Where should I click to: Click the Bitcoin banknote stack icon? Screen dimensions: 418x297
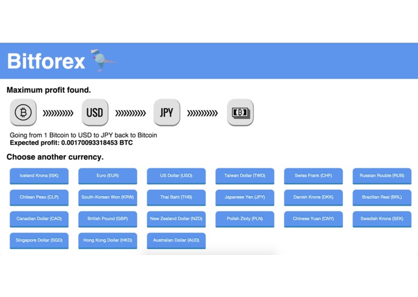pos(240,112)
